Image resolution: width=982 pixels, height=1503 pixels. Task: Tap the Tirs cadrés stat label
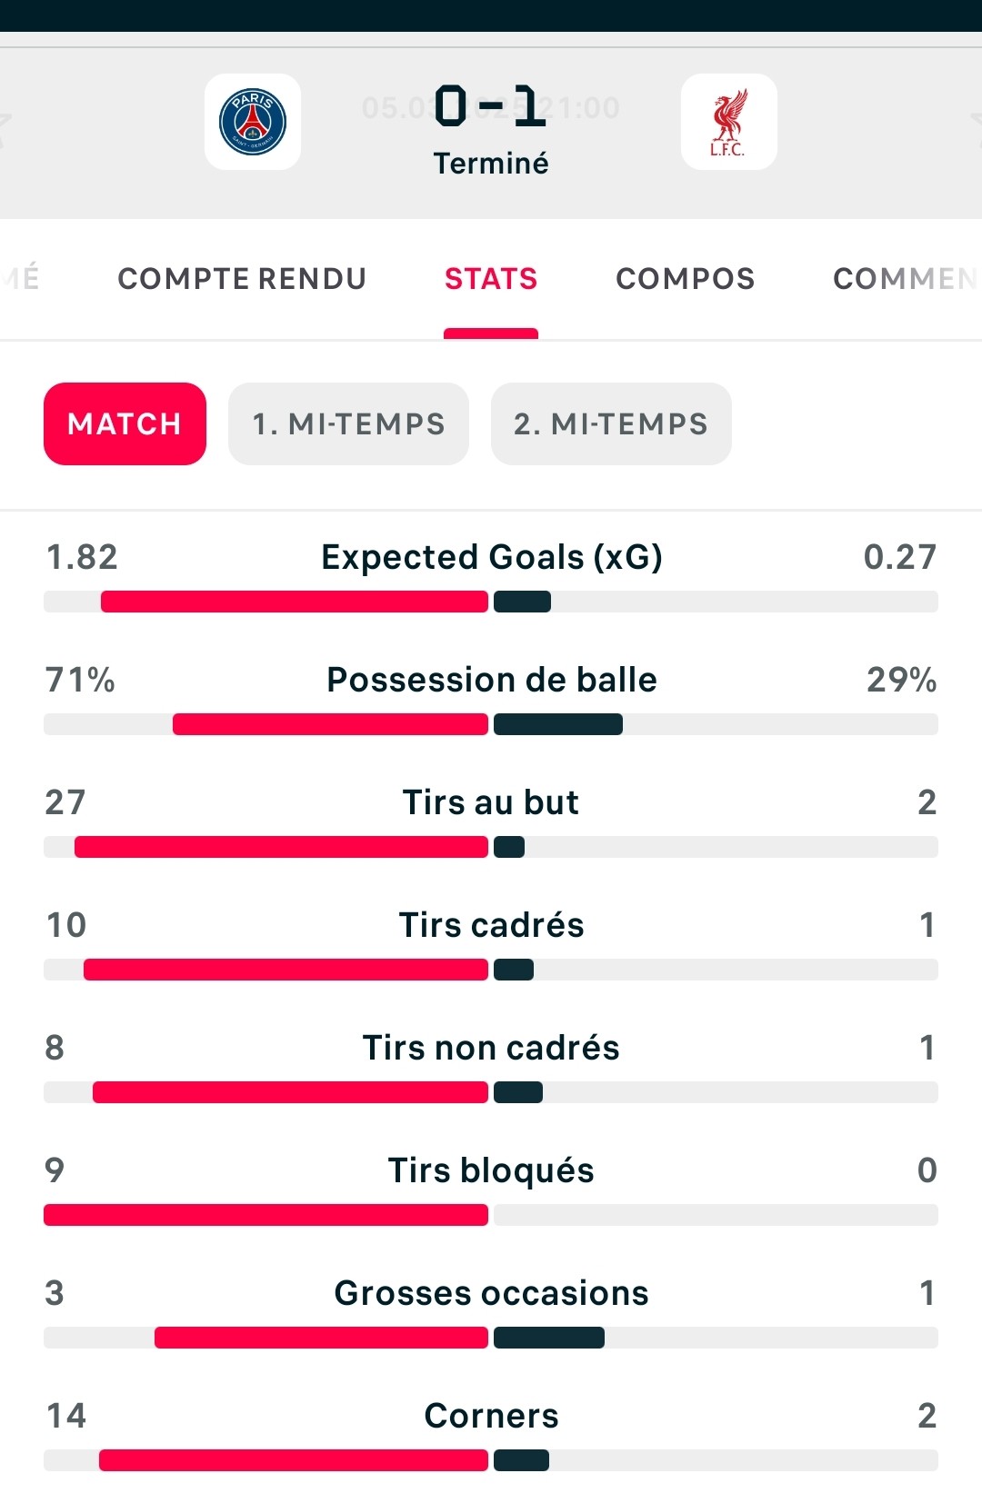491,925
